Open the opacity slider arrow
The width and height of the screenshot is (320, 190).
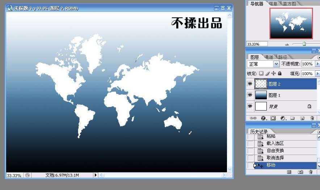click(317, 64)
